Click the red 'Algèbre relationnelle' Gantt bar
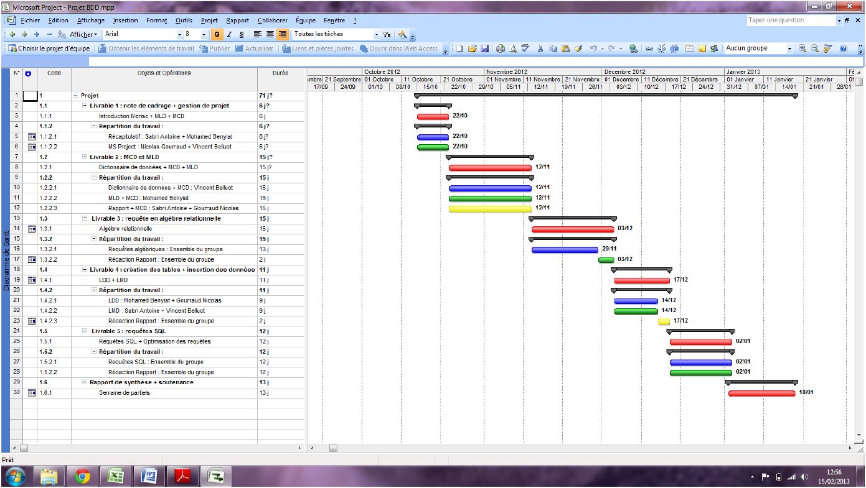The image size is (866, 488). pos(572,229)
